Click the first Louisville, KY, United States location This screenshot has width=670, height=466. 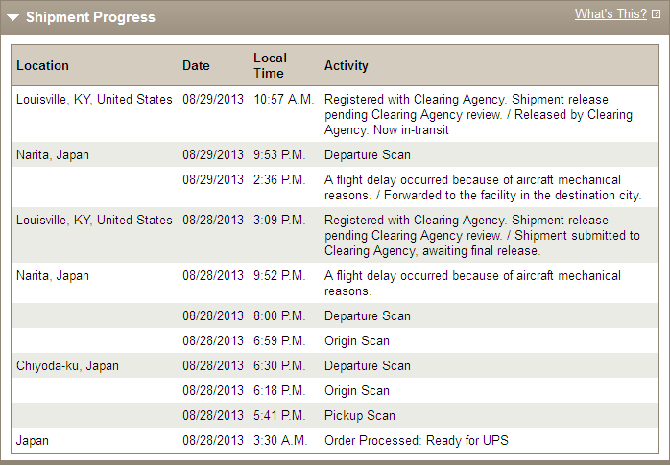click(x=94, y=100)
